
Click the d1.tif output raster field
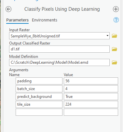coord(59,49)
